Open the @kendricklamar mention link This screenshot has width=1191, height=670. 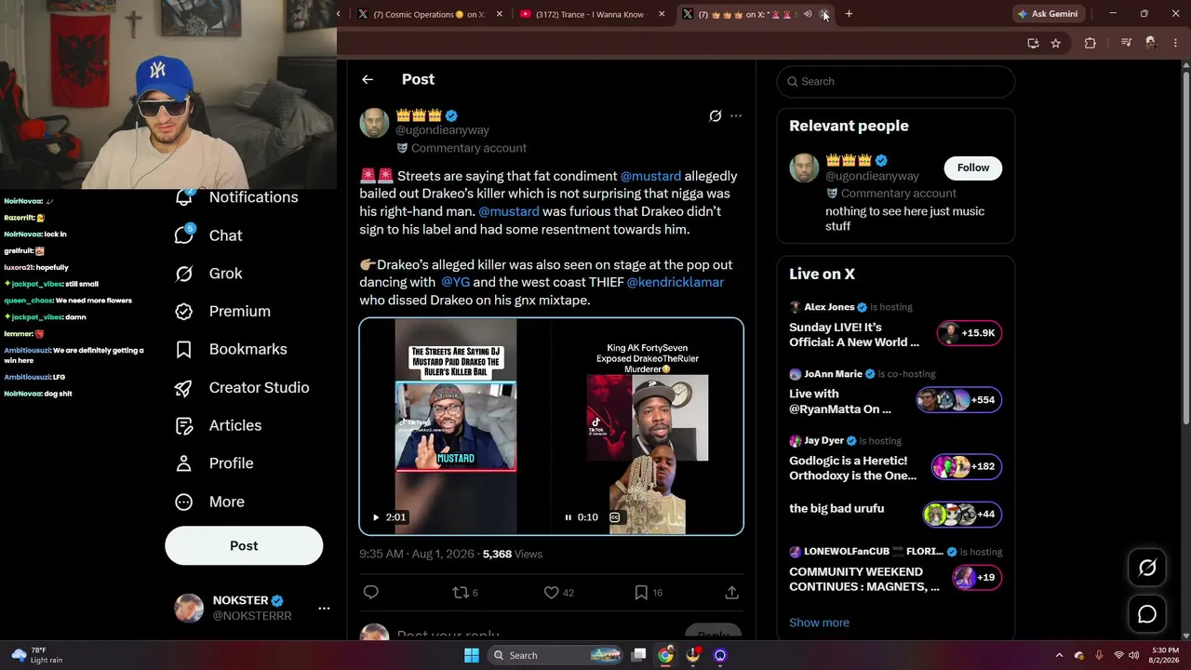click(x=675, y=282)
